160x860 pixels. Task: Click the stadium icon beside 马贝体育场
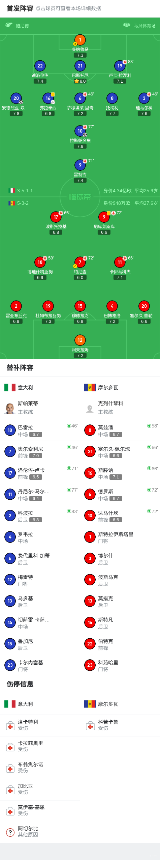(127, 25)
